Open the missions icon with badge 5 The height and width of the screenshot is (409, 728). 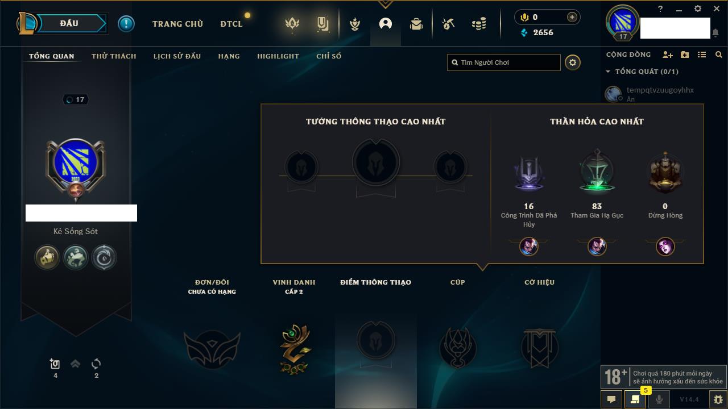tap(635, 399)
